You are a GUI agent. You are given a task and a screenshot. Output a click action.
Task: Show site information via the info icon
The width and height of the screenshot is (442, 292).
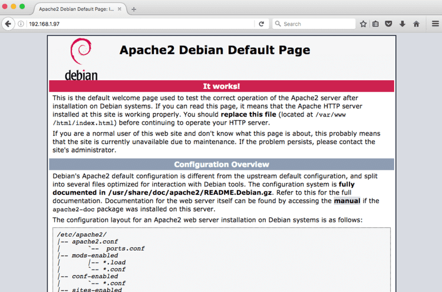[x=21, y=24]
